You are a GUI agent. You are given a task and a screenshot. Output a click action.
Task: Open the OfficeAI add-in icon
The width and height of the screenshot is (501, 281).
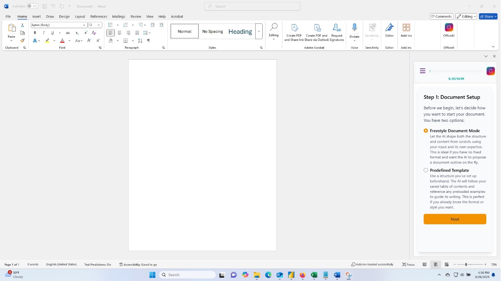coord(449,28)
